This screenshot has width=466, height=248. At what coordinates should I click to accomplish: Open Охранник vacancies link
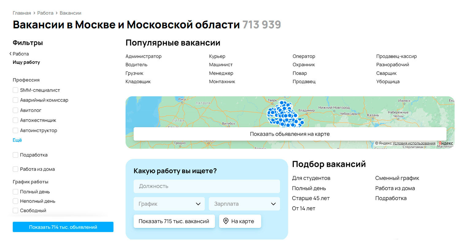point(304,65)
